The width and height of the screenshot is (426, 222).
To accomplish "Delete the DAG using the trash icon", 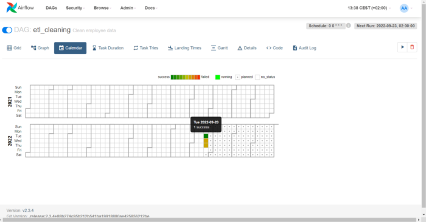I will coord(412,47).
